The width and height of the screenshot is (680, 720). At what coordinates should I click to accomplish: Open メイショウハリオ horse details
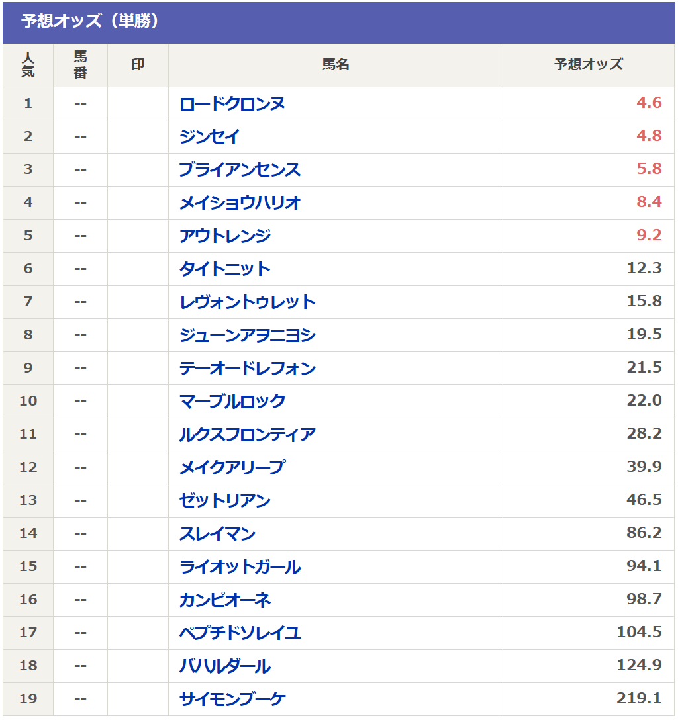[x=240, y=203]
